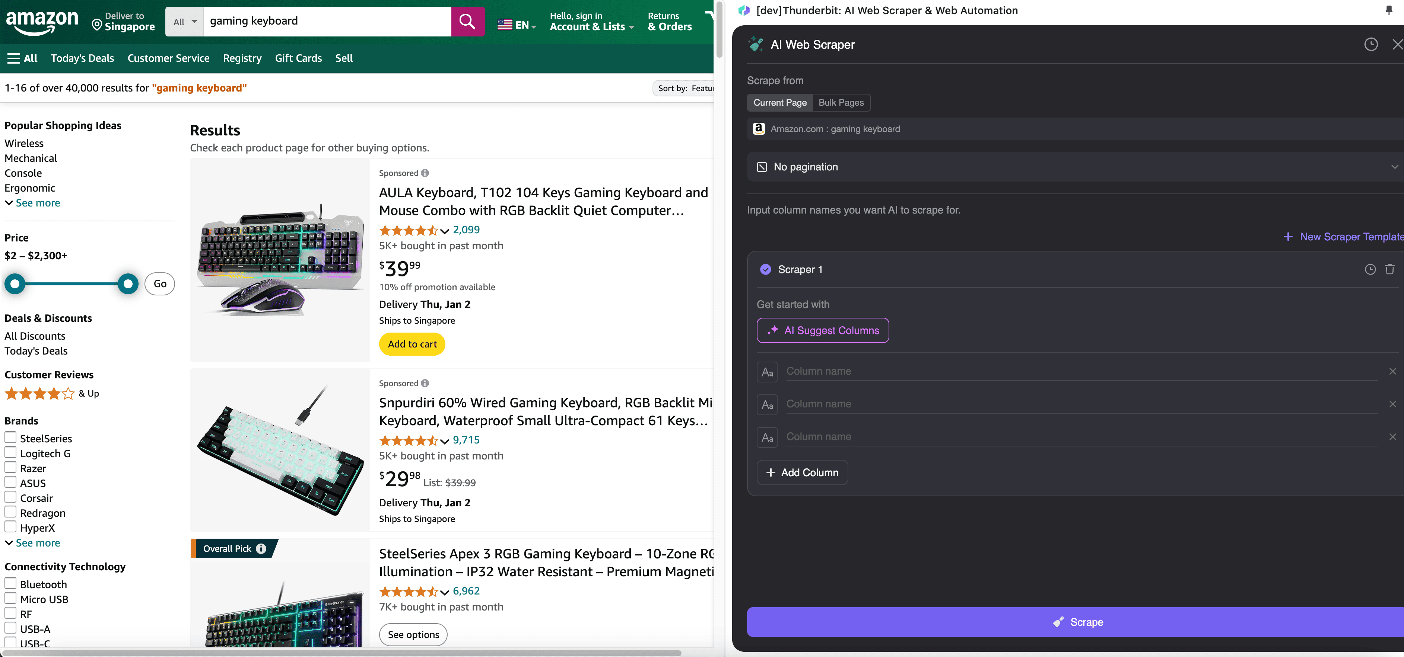1404x657 pixels.
Task: Delete Scraper 1 with trash icon
Action: point(1389,269)
